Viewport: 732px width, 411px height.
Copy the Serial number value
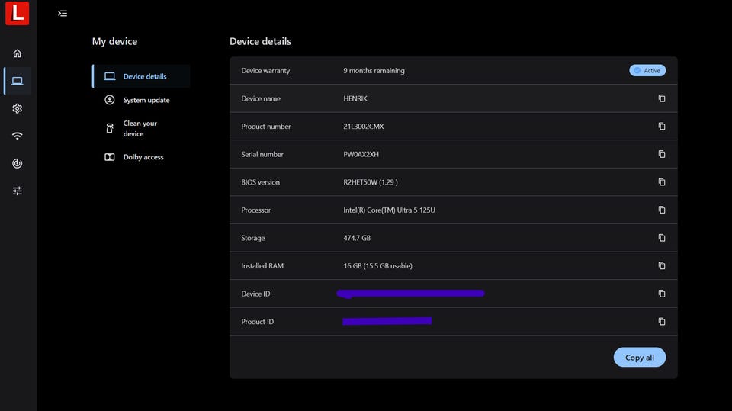(662, 154)
